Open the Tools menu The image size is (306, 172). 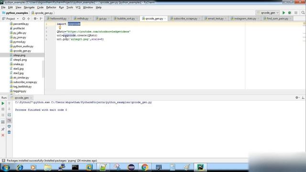coord(70,8)
